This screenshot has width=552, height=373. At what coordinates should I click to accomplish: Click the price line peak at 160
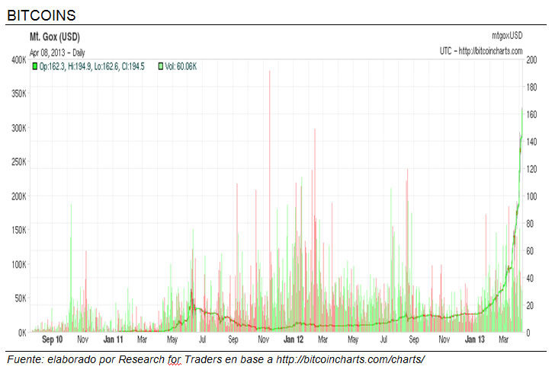[522, 109]
